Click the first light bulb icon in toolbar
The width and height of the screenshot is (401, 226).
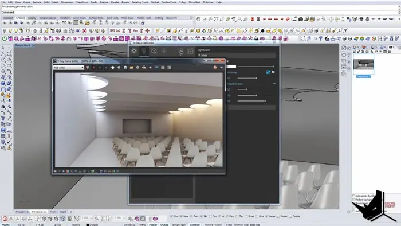[x=5, y=31]
